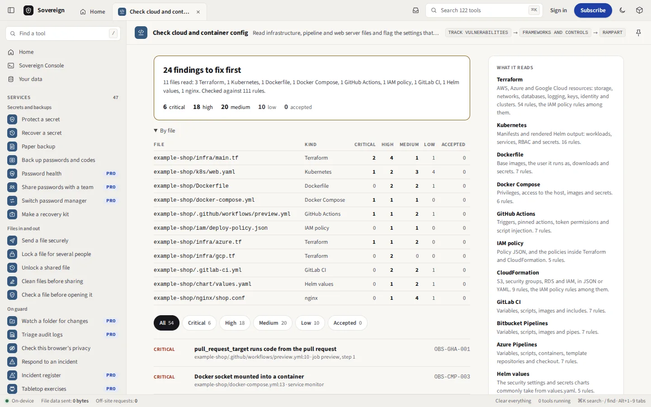651x407 pixels.
Task: Click the Subscribe button
Action: pyautogui.click(x=593, y=10)
